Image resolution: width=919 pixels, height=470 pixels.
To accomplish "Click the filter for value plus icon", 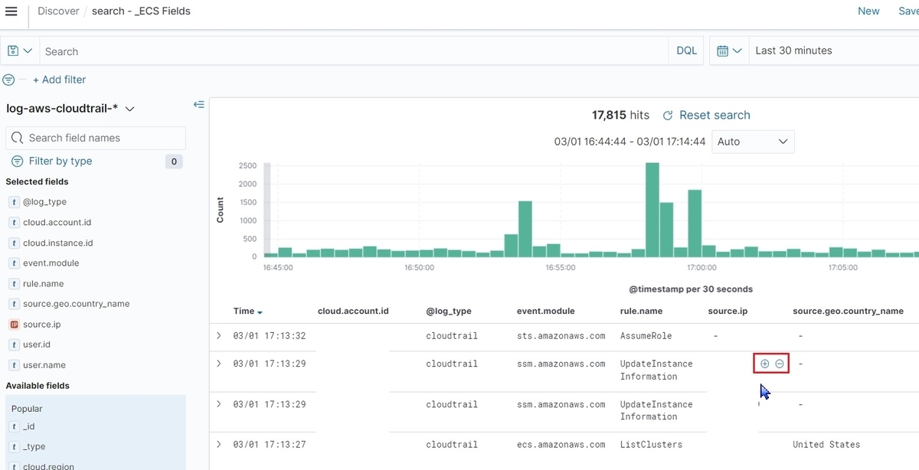I will tap(764, 364).
